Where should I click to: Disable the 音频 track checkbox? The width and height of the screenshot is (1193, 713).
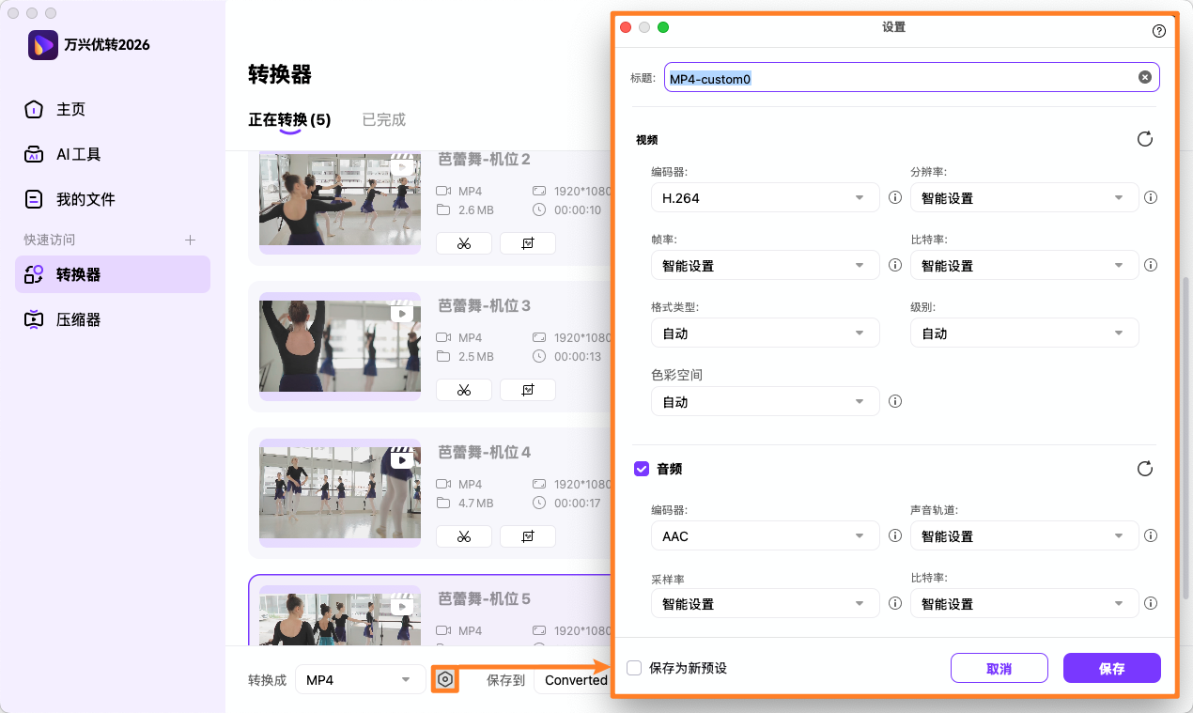click(x=642, y=468)
